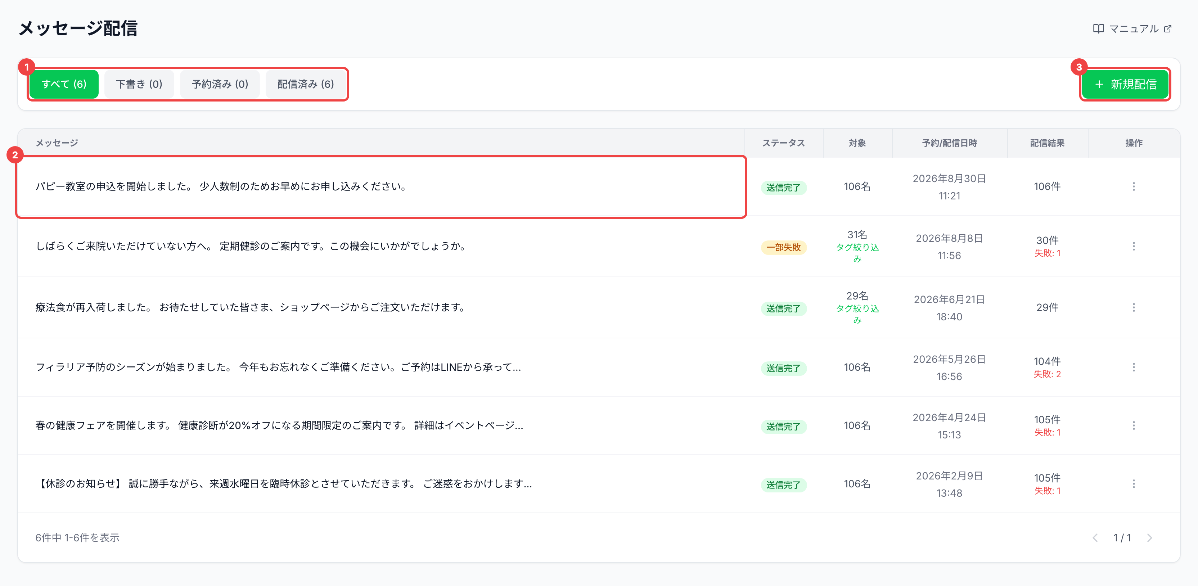Switch to the 下書き (0) tab
Viewport: 1198px width, 586px height.
click(139, 84)
